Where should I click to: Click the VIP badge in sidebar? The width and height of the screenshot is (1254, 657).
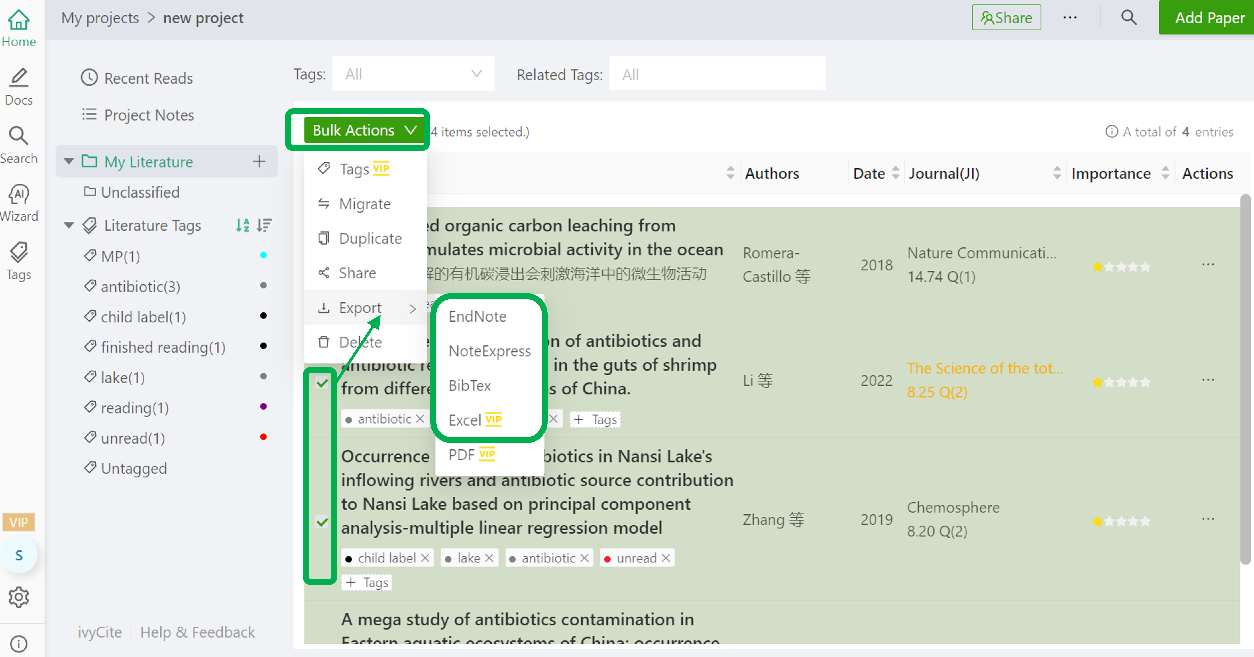pos(19,522)
